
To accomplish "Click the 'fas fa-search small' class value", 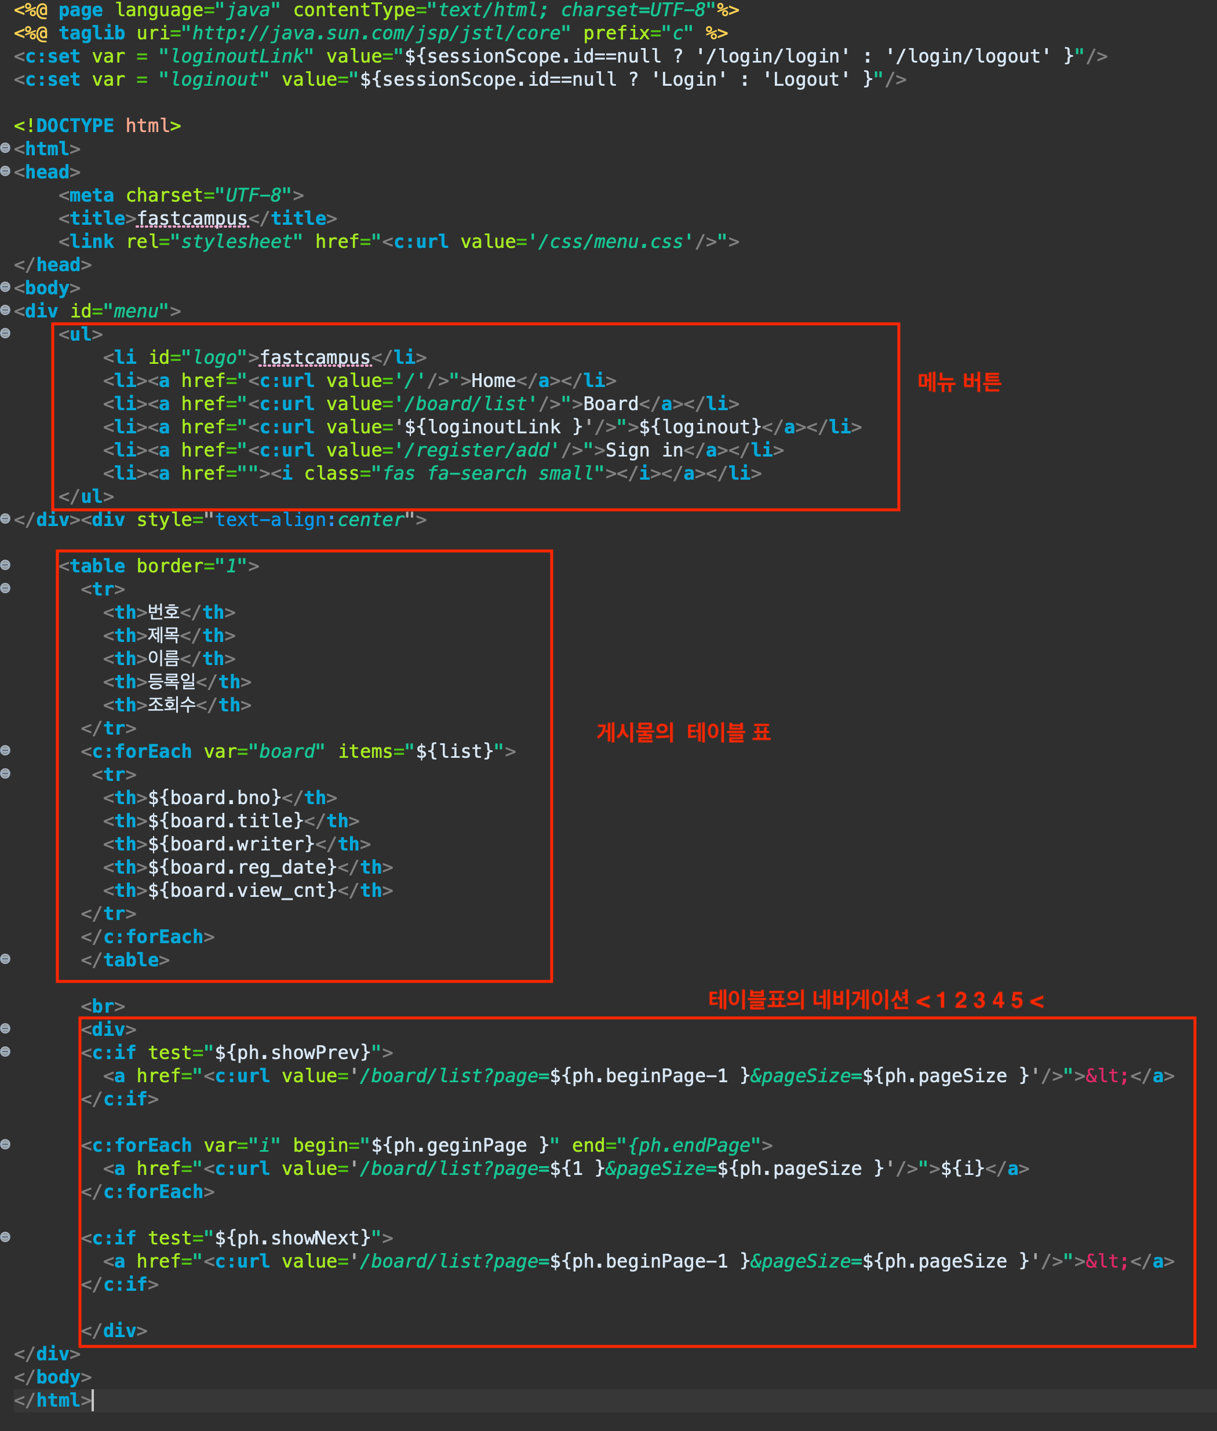I will click(x=488, y=474).
